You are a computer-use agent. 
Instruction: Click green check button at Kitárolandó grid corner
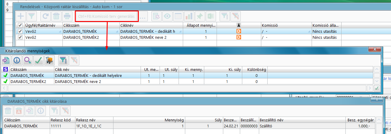coord(377,88)
